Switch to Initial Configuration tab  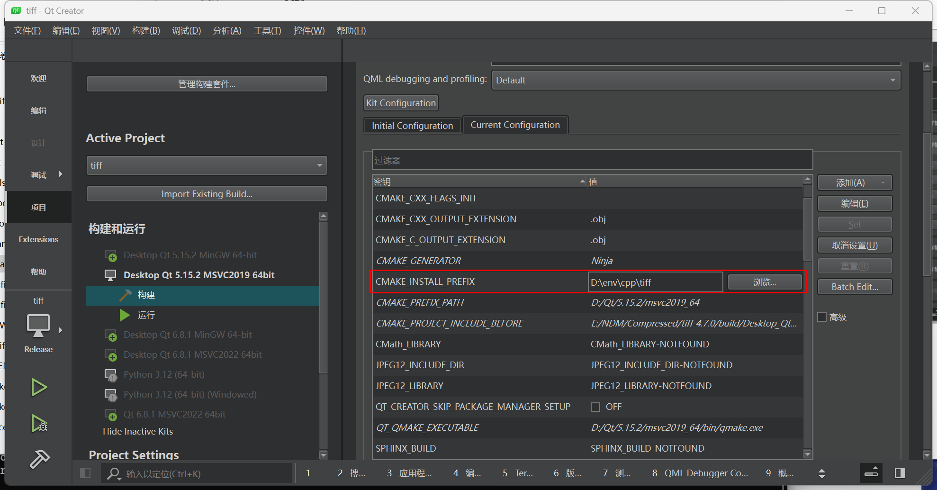point(412,126)
